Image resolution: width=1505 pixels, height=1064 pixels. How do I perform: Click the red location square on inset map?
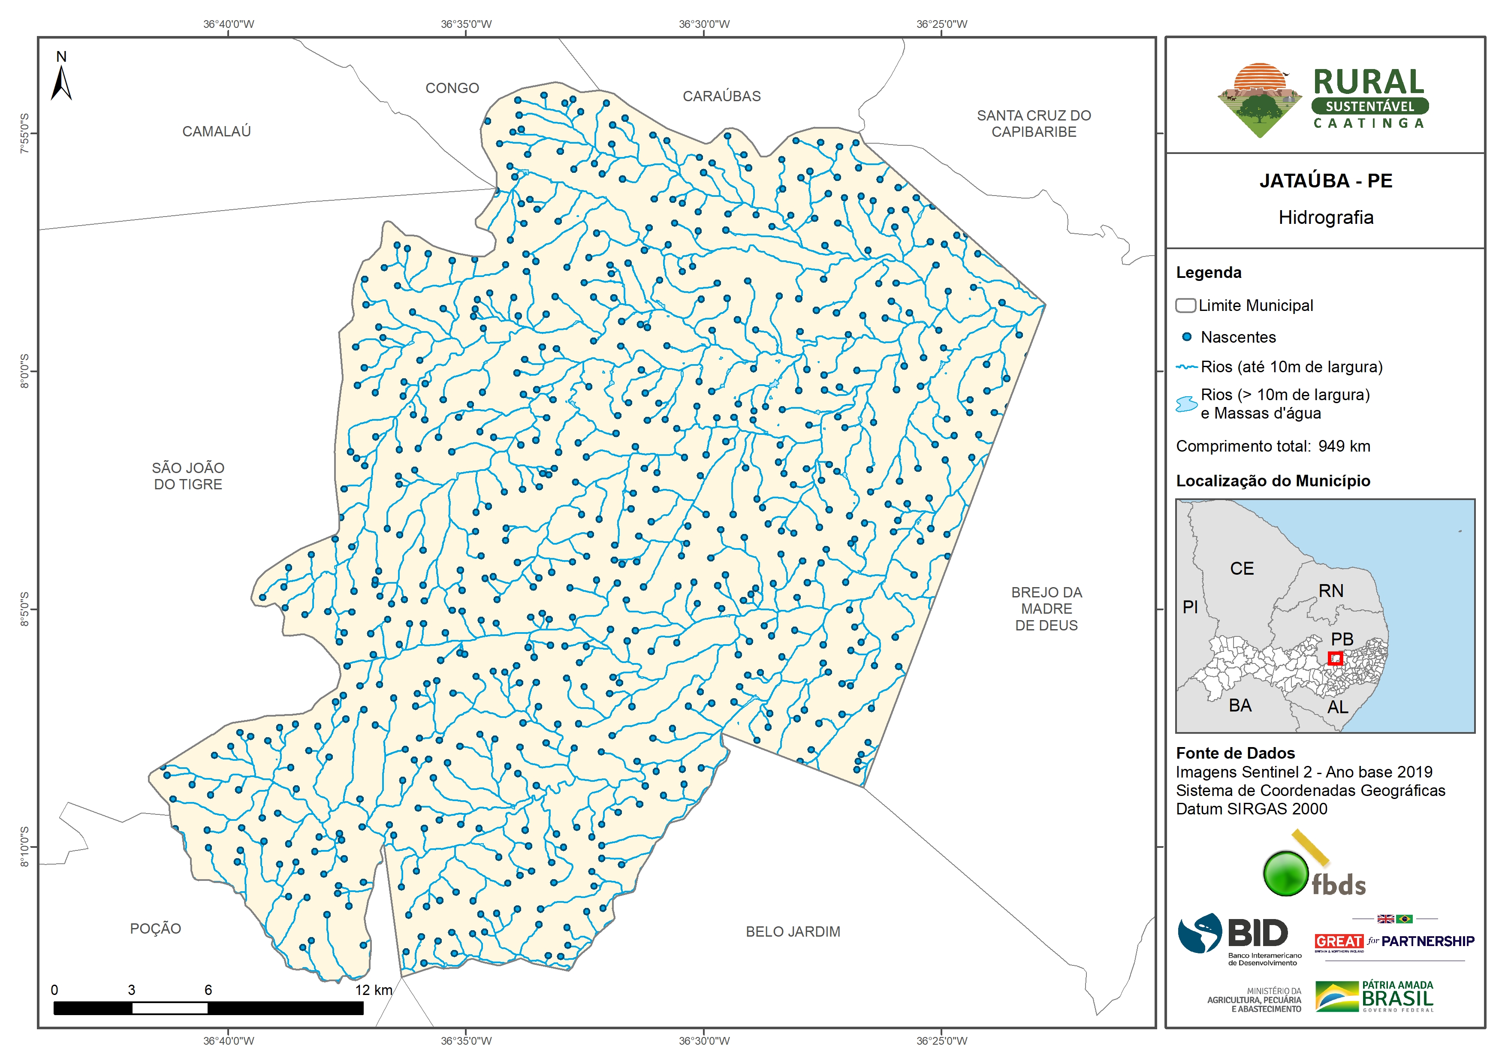point(1335,658)
